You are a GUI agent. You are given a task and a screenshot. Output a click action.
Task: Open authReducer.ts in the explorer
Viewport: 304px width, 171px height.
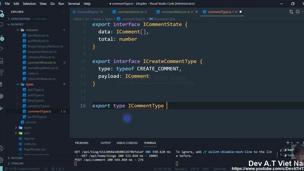point(38,41)
